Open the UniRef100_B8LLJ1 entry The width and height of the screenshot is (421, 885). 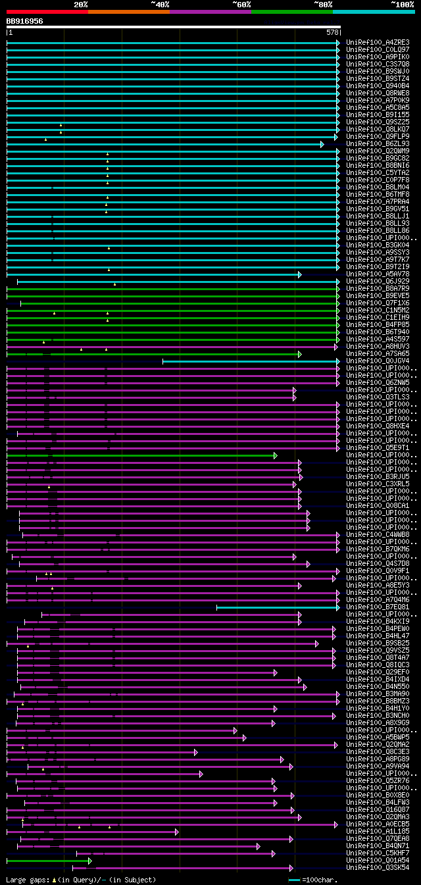(378, 216)
